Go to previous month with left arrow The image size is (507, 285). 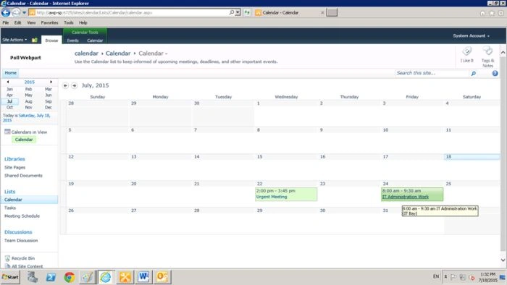pyautogui.click(x=65, y=85)
